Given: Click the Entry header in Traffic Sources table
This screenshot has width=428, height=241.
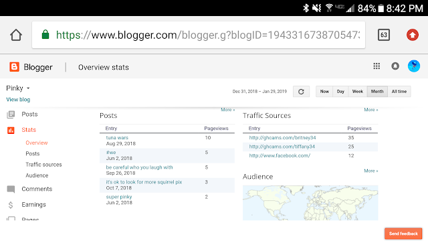Looking at the screenshot, I should [x=254, y=129].
